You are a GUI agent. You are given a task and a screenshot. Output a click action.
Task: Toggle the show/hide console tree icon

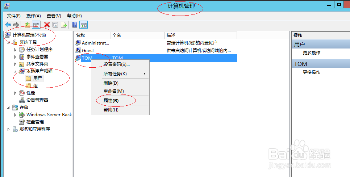coord(36,25)
